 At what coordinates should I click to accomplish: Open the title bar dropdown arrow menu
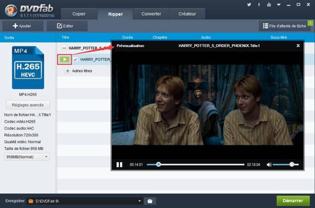(279, 5)
